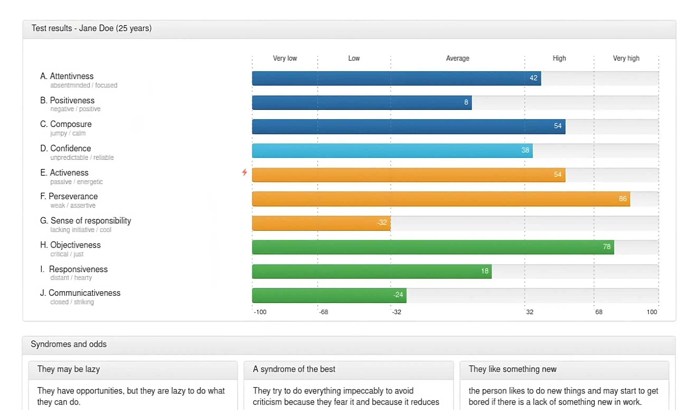The height and width of the screenshot is (410, 697).
Task: Click the 'F. Perseverance' trait label
Action: (x=69, y=196)
